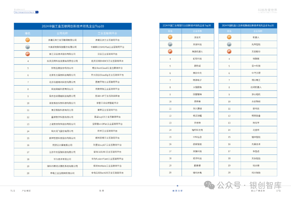The height and width of the screenshot is (197, 291).
Task: Click the 华为FusionPlant工业互联网平台 cell
Action: pos(107,159)
